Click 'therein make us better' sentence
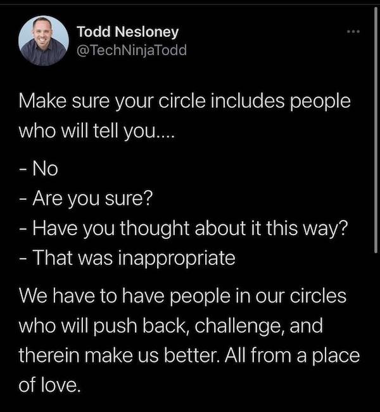Screen dimensions: 380x412 click(x=119, y=356)
